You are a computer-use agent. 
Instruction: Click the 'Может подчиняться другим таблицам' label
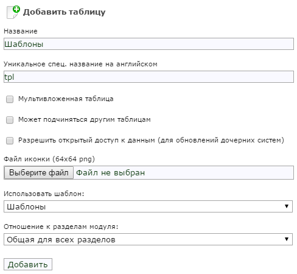click(x=85, y=119)
